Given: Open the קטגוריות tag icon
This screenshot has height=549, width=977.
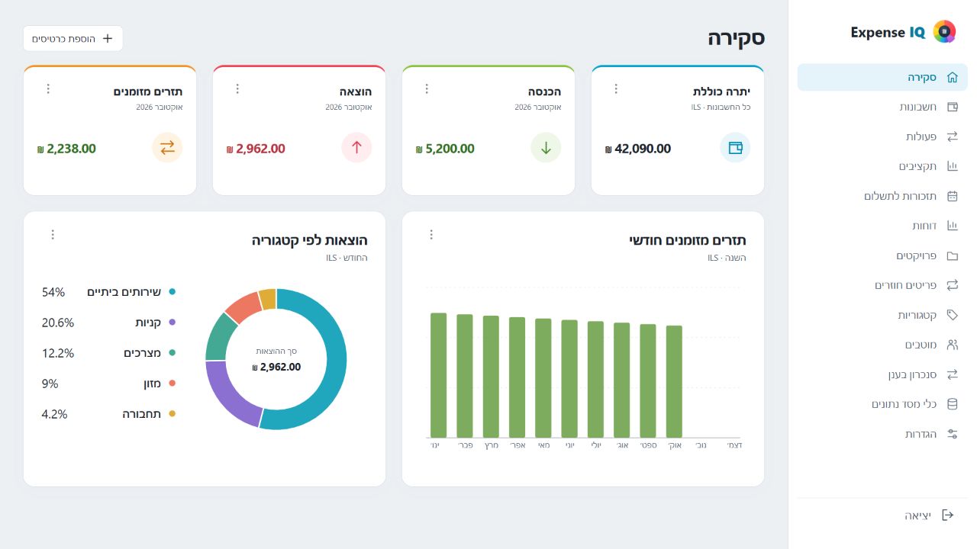Looking at the screenshot, I should coord(952,315).
